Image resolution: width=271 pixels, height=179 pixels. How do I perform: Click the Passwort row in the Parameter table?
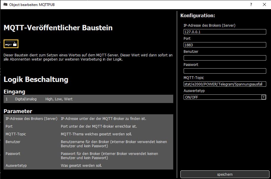coord(88,156)
